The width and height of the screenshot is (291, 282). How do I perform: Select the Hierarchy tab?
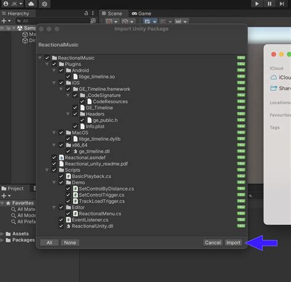(x=18, y=14)
